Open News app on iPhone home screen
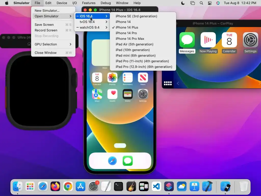Screen dimensions: 261x196 pyautogui.click(x=143, y=78)
